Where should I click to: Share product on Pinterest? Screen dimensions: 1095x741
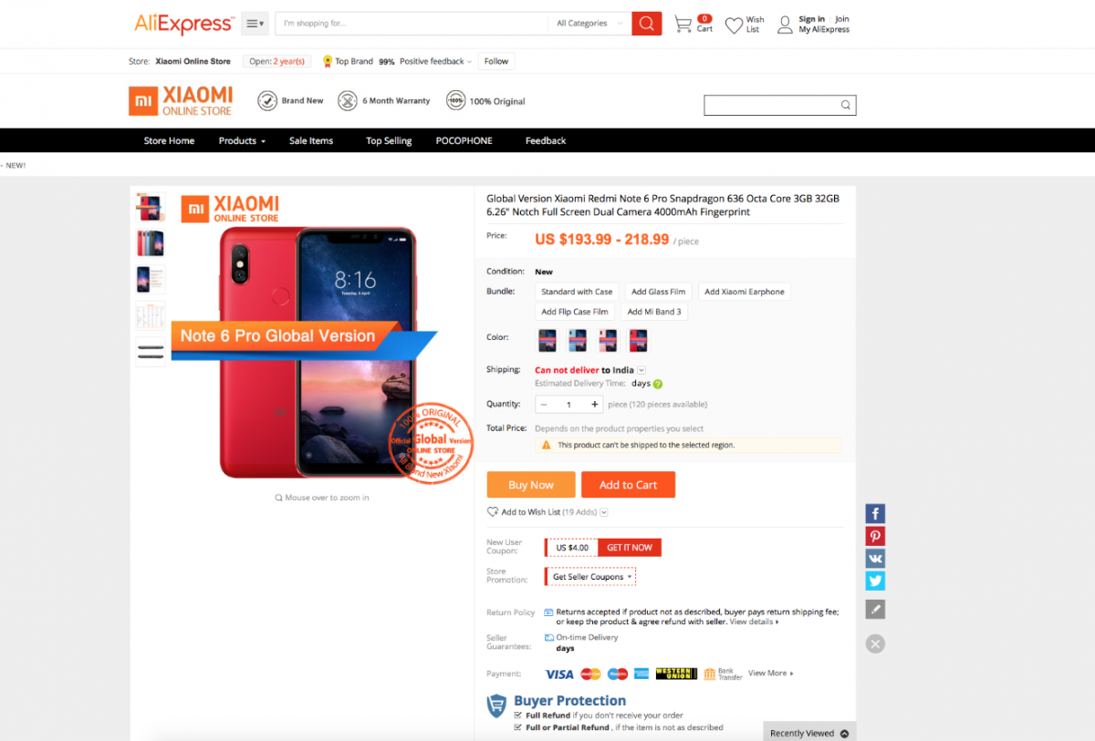click(x=875, y=536)
